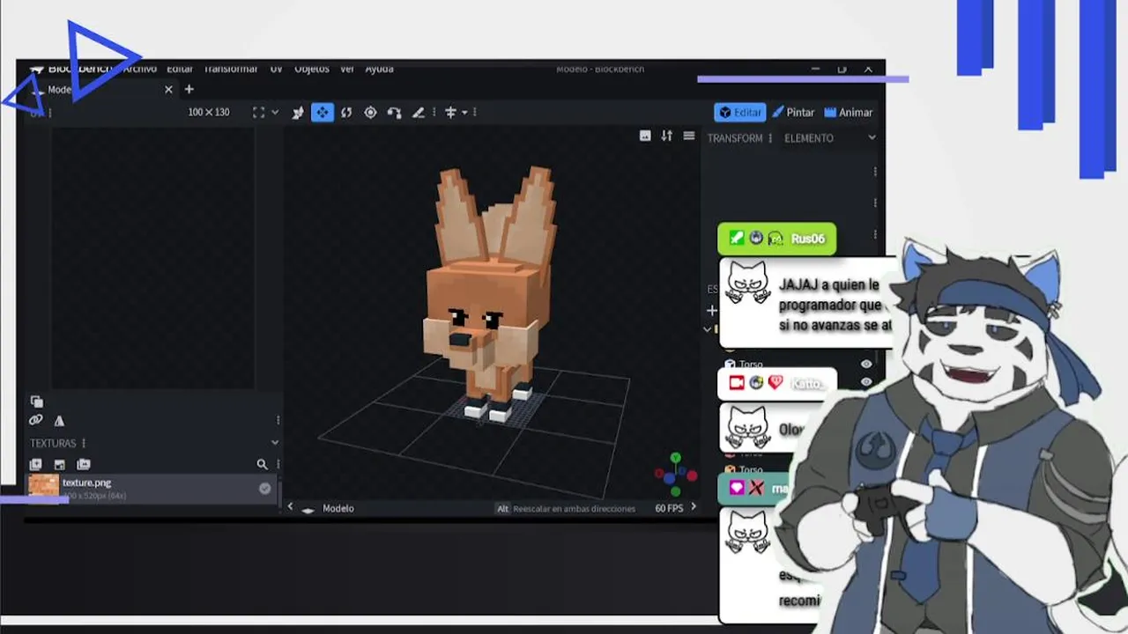The height and width of the screenshot is (634, 1128).
Task: Open the viewport hamburger menu
Action: tap(689, 136)
